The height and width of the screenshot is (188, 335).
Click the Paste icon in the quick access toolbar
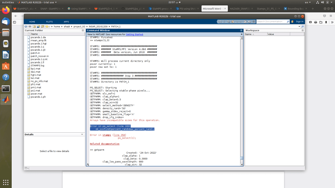pyautogui.click(x=233, y=21)
